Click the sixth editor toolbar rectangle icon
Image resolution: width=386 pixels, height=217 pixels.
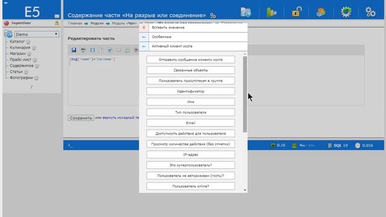[x=119, y=50]
